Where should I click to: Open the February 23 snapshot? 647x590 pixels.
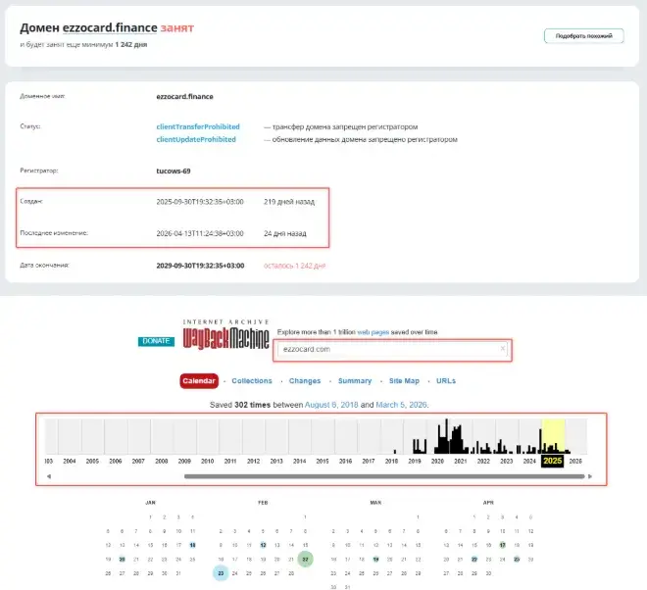pos(221,573)
